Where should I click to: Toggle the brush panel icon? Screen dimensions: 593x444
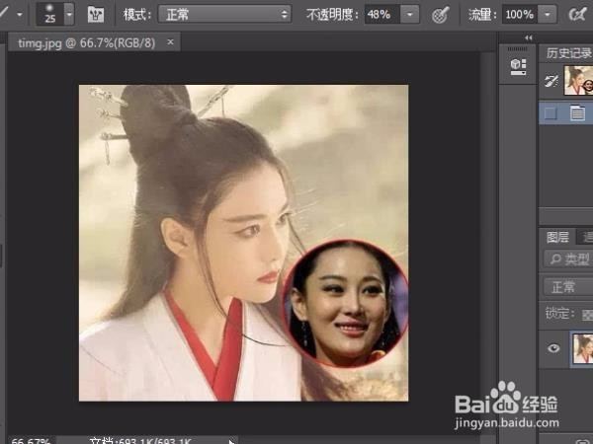(x=96, y=15)
